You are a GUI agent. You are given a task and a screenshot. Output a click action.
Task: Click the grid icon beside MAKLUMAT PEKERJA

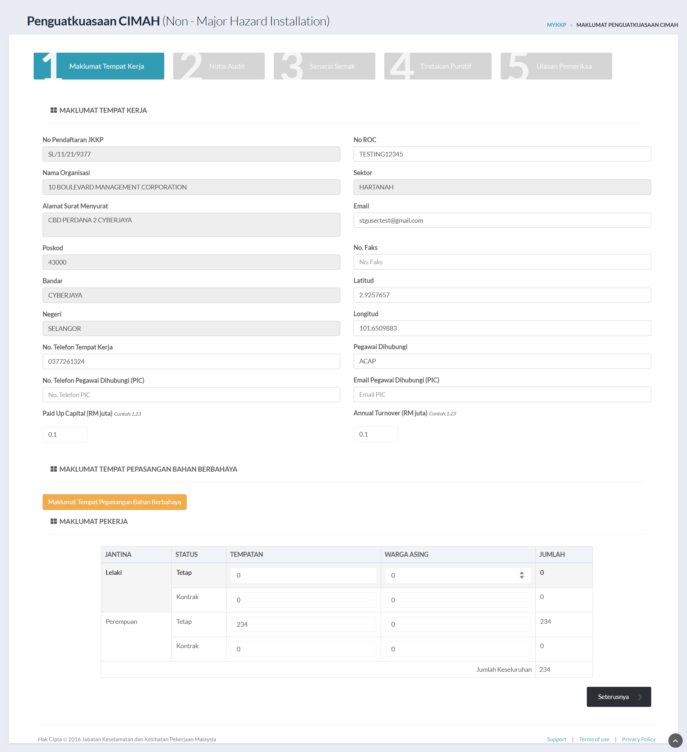point(54,521)
